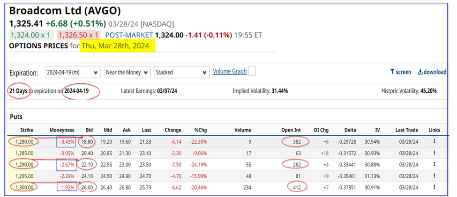Click the download icon
The height and width of the screenshot is (197, 457).
pyautogui.click(x=432, y=72)
